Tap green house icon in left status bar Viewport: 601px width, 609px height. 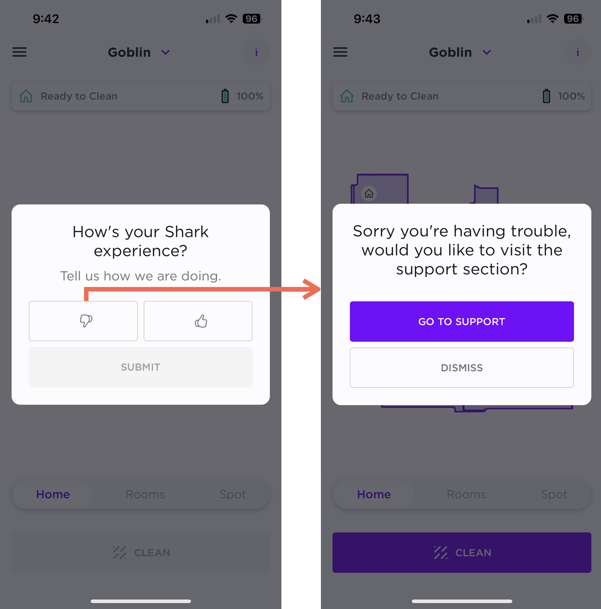coord(26,96)
